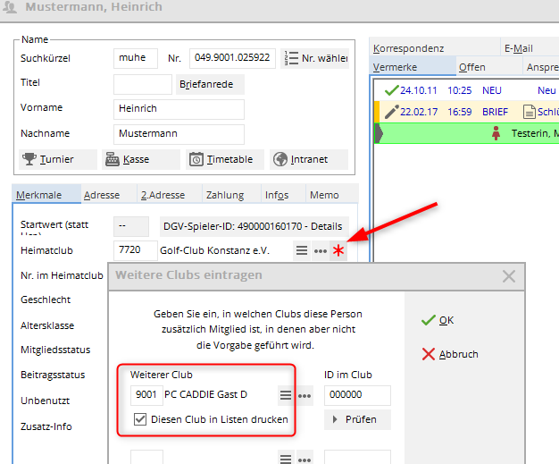
Task: Confirm dialog with OK
Action: point(438,320)
